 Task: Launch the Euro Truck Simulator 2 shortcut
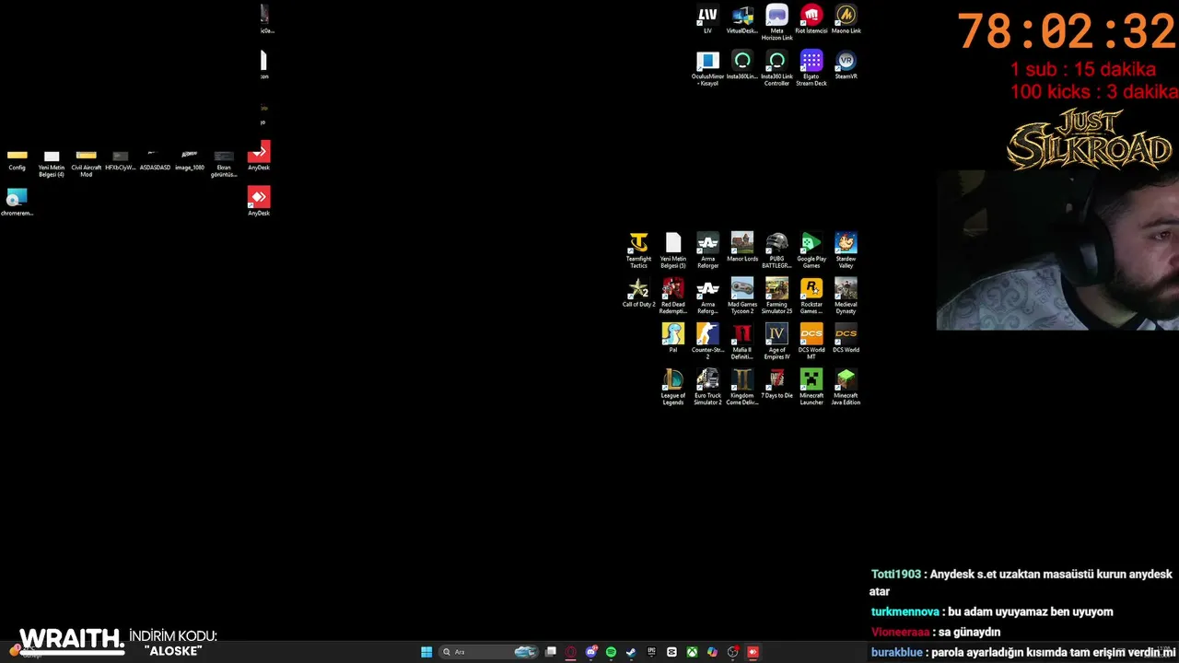click(x=707, y=388)
